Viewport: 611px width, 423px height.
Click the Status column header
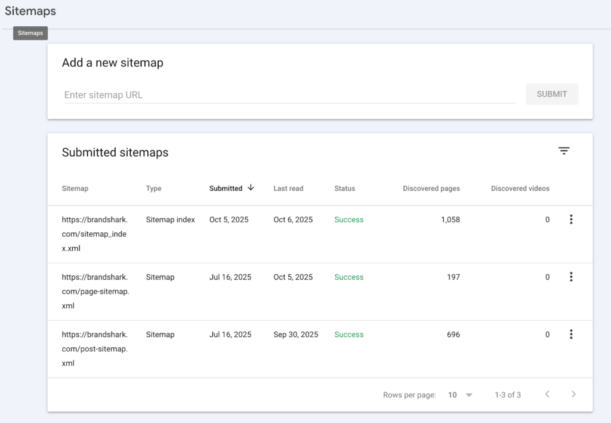click(x=344, y=188)
